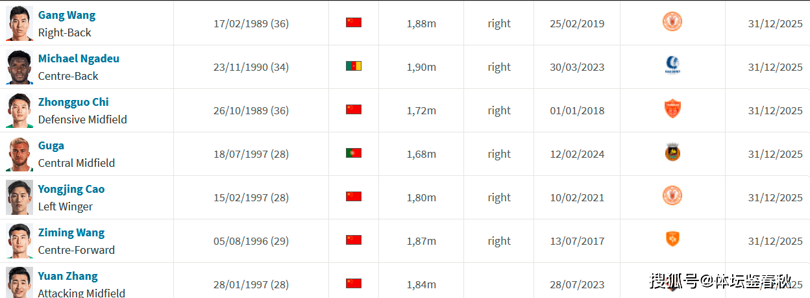Click the China flag in Gang Wang's row
Viewport: 810px width, 298px height.
coord(353,23)
